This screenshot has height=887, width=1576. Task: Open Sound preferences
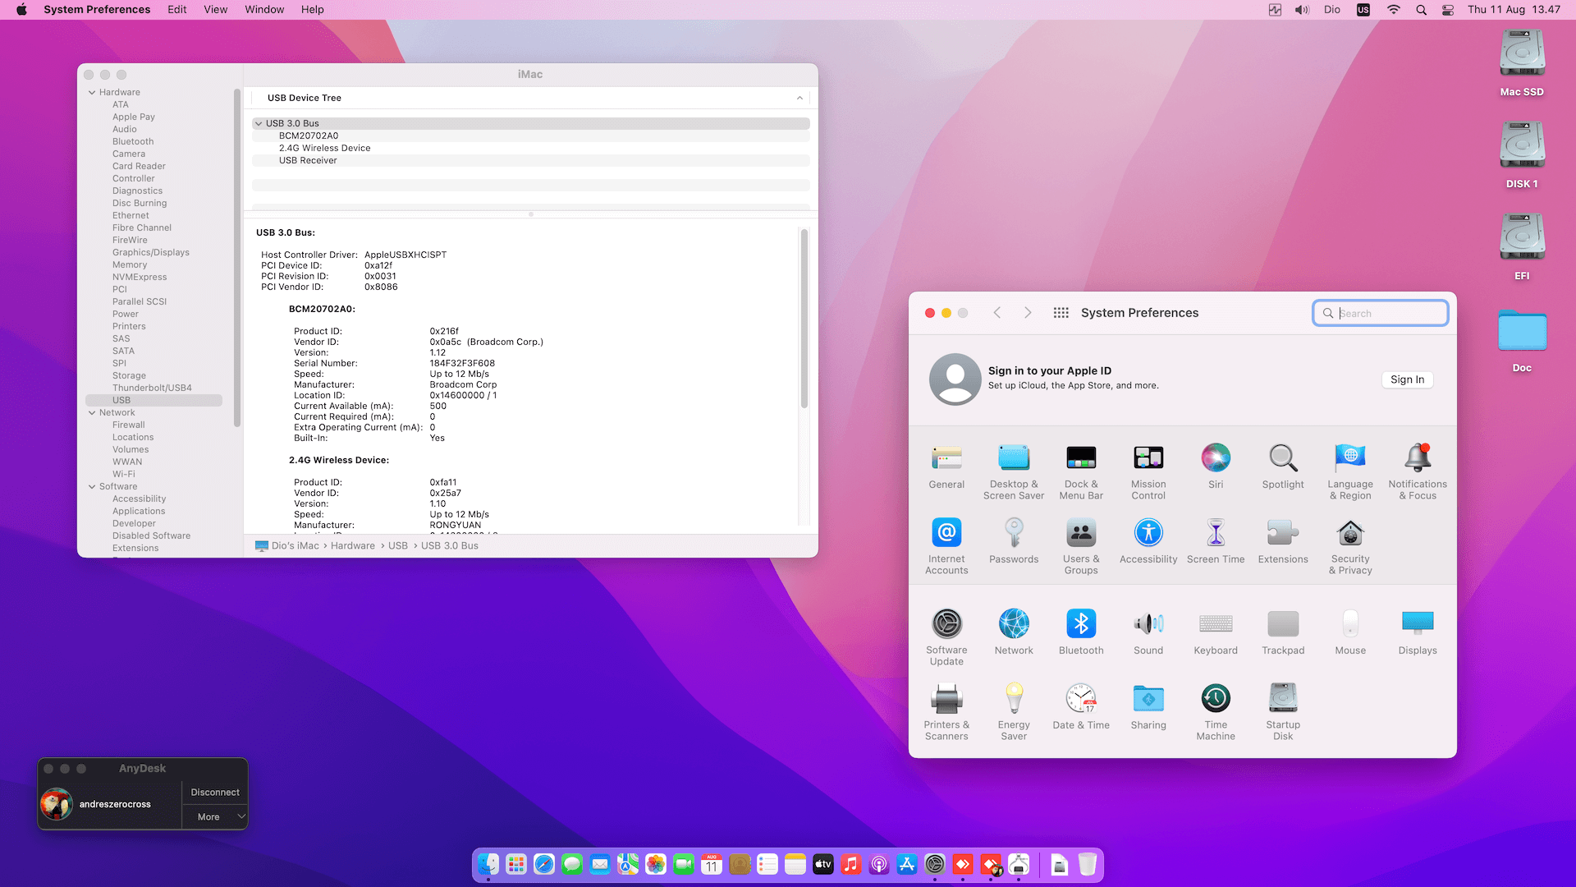click(x=1148, y=632)
